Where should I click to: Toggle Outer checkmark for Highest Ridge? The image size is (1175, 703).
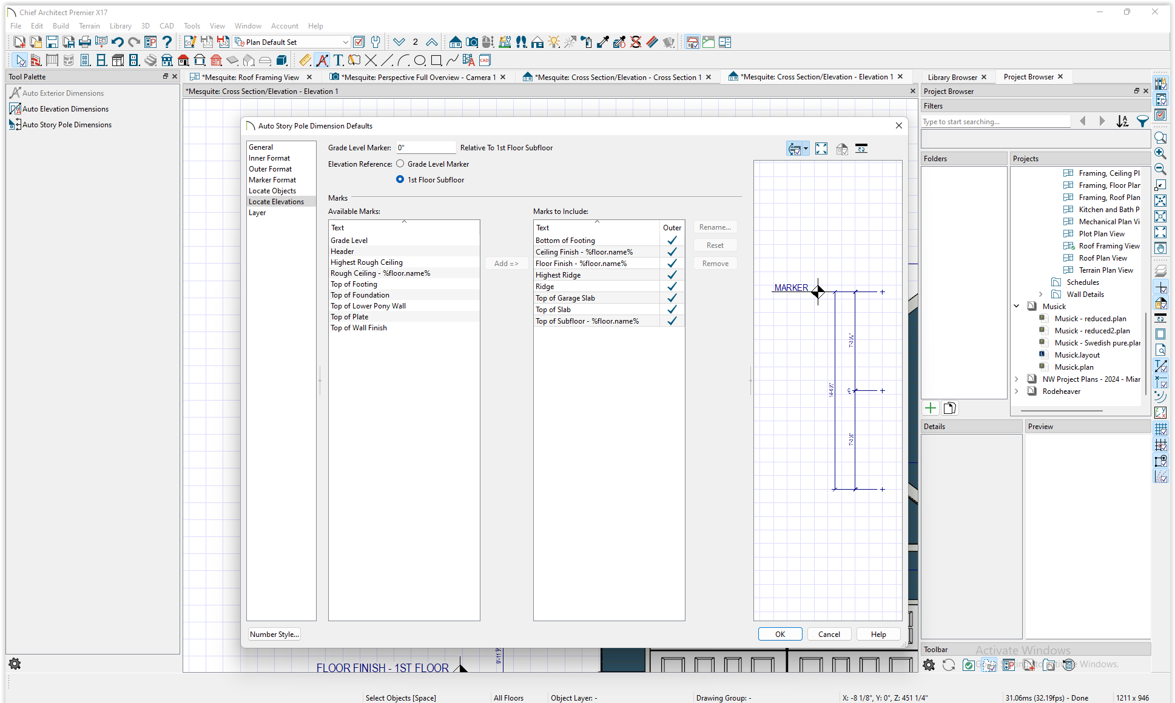[x=672, y=275]
